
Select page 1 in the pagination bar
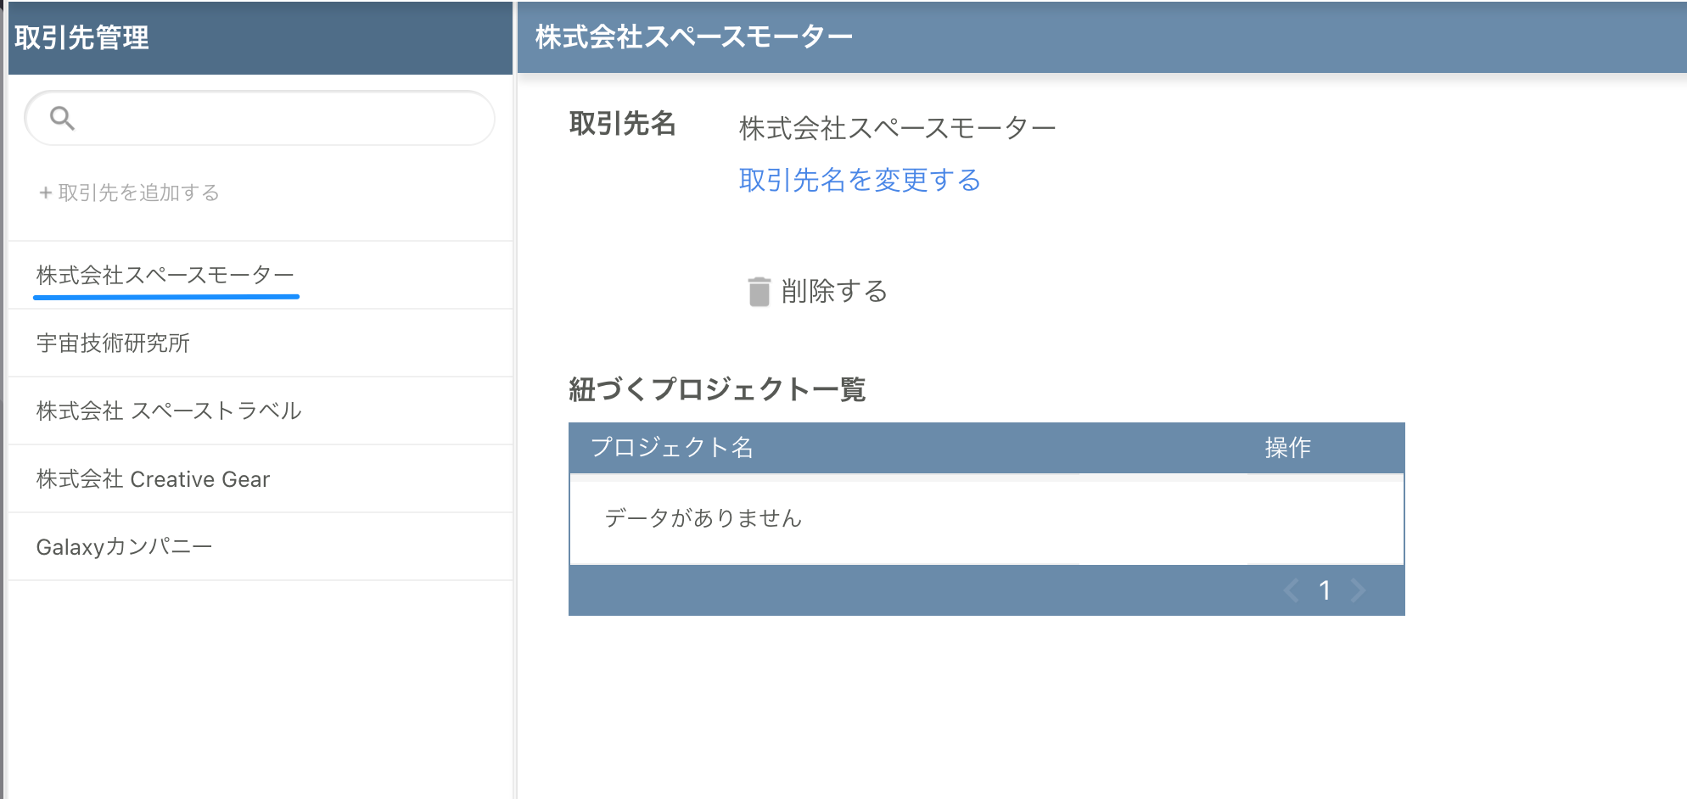coord(1325,590)
